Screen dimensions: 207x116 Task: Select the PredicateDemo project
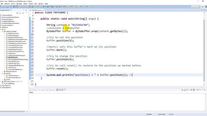(x=6, y=88)
